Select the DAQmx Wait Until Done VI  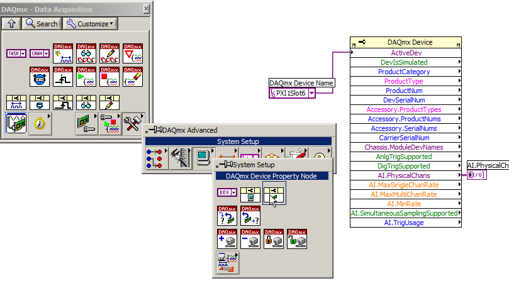click(133, 53)
